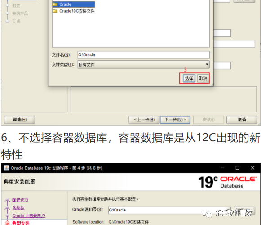The image size is (261, 225).
Task: Click the 选择 button in file dialog
Action: coord(189,78)
